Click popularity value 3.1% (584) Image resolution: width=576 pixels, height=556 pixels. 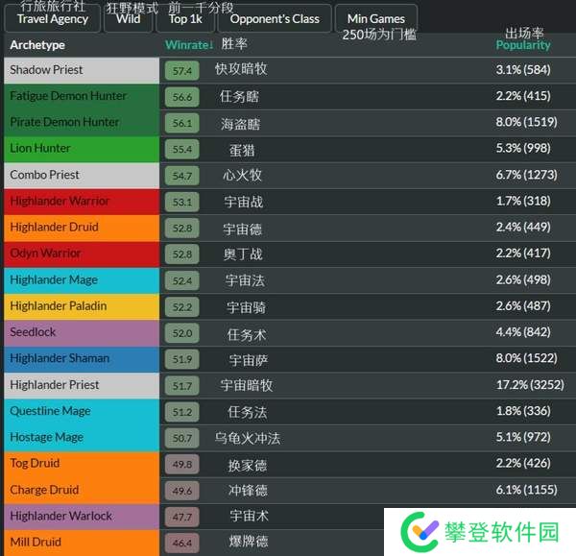click(x=523, y=70)
